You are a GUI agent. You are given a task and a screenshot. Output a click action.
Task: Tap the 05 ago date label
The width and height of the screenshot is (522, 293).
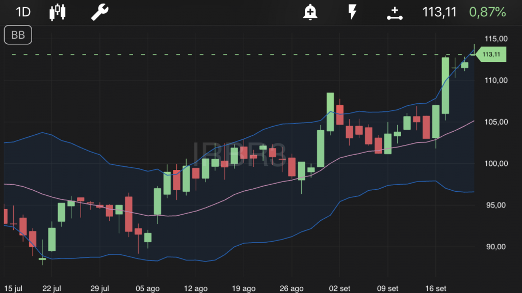(147, 288)
